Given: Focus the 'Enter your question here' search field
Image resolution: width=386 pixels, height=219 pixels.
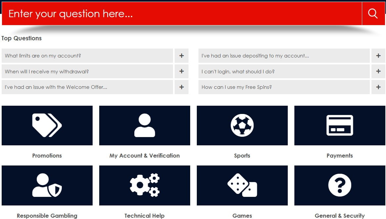Looking at the screenshot, I should coord(182,14).
